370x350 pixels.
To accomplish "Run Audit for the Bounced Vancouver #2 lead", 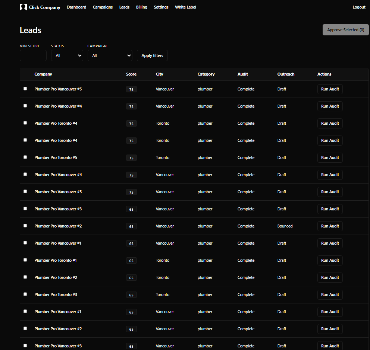I will (x=330, y=226).
